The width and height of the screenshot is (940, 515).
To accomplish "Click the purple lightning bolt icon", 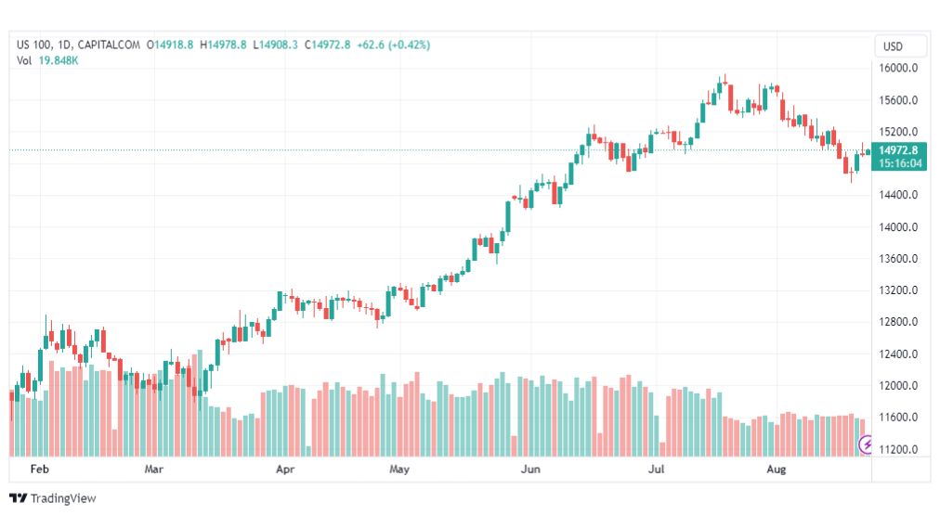I will [x=867, y=445].
